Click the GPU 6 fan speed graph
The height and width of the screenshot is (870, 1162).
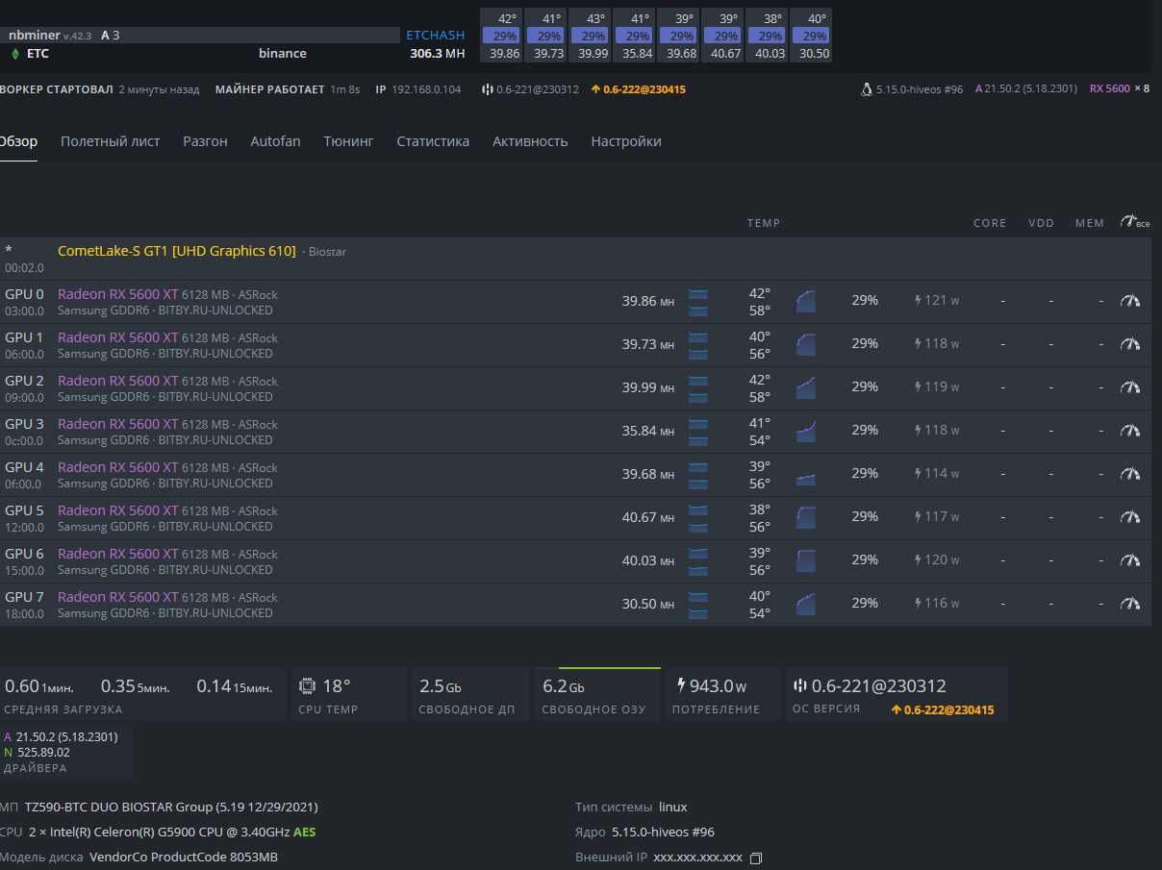coord(806,560)
